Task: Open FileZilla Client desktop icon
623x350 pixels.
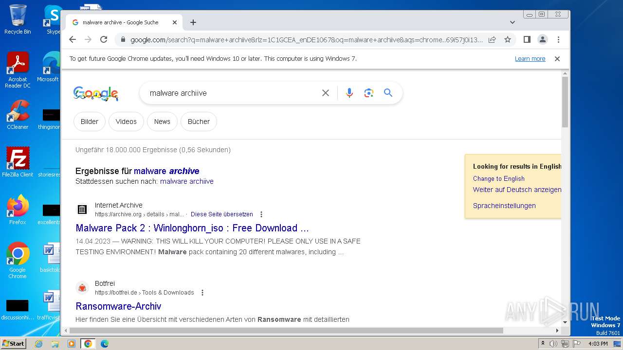Action: coord(18,162)
